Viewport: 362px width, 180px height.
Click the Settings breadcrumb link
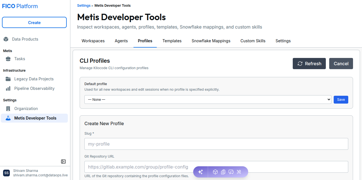(x=84, y=6)
